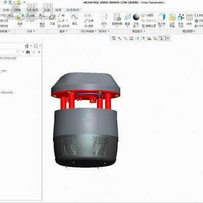
Task: Pick the 旋转 revolve tool
Action: click(89, 26)
